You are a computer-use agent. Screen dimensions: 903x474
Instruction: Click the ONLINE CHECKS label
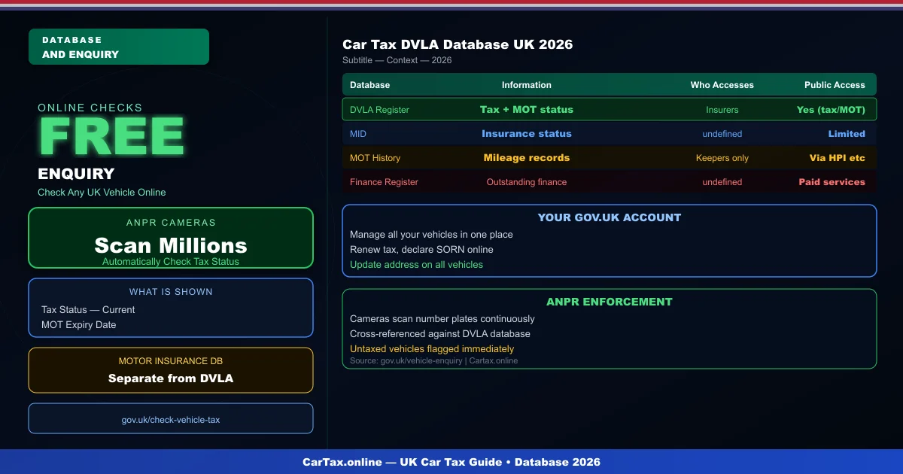90,108
